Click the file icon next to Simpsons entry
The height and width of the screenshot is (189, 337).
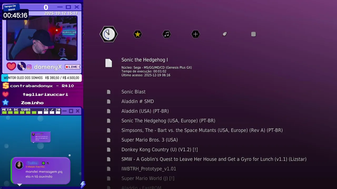108,130
